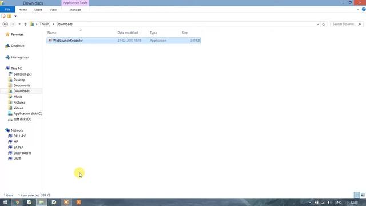Screen dimensions: 366x206
Task: Open Help via the question mark icon
Action: point(364,9)
